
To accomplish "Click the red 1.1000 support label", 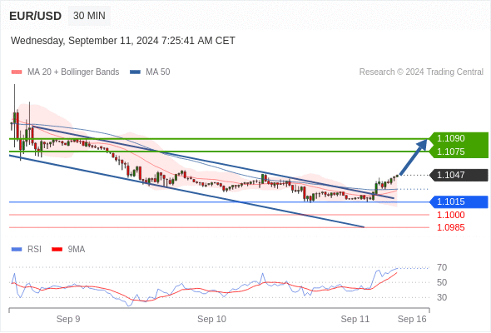I will click(x=450, y=215).
